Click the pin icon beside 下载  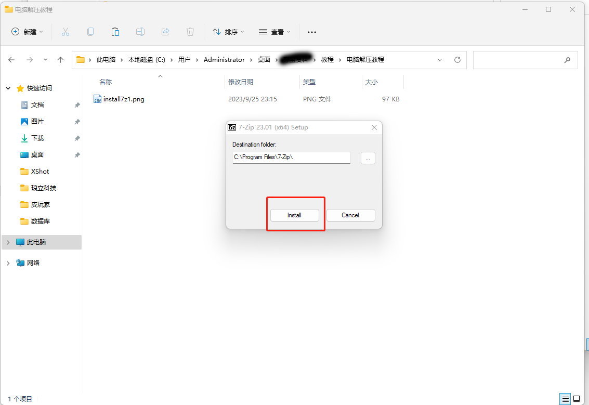77,139
